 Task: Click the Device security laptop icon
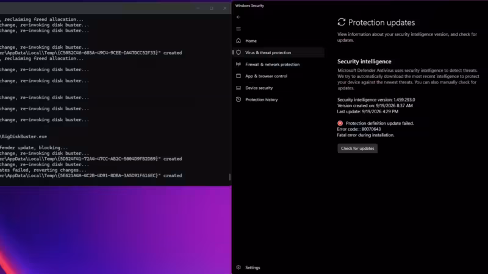pos(239,88)
